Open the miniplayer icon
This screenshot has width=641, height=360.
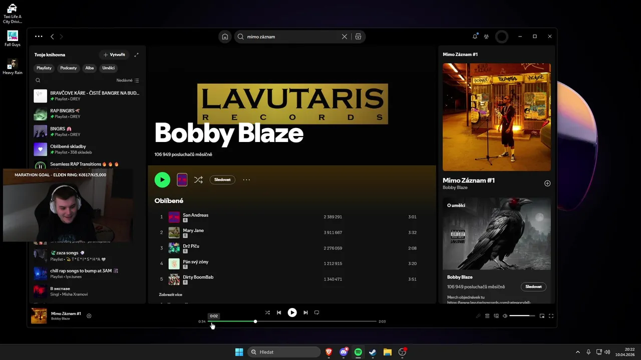(542, 316)
